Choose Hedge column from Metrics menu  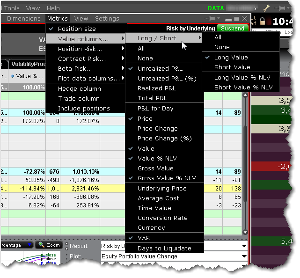[79, 88]
